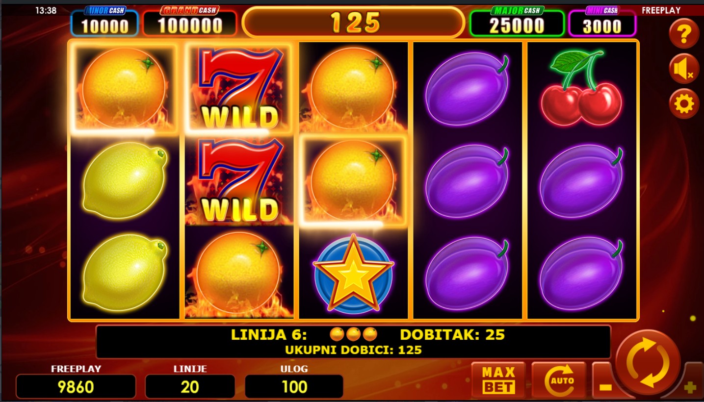Click the blue star scatter symbol
704x402 pixels.
(353, 274)
